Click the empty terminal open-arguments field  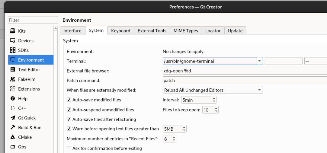(x=284, y=61)
